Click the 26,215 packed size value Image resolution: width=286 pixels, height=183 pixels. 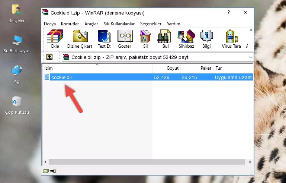[189, 77]
